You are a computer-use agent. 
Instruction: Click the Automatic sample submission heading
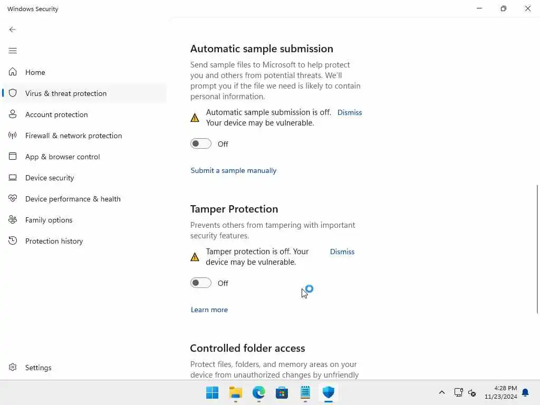click(x=262, y=49)
